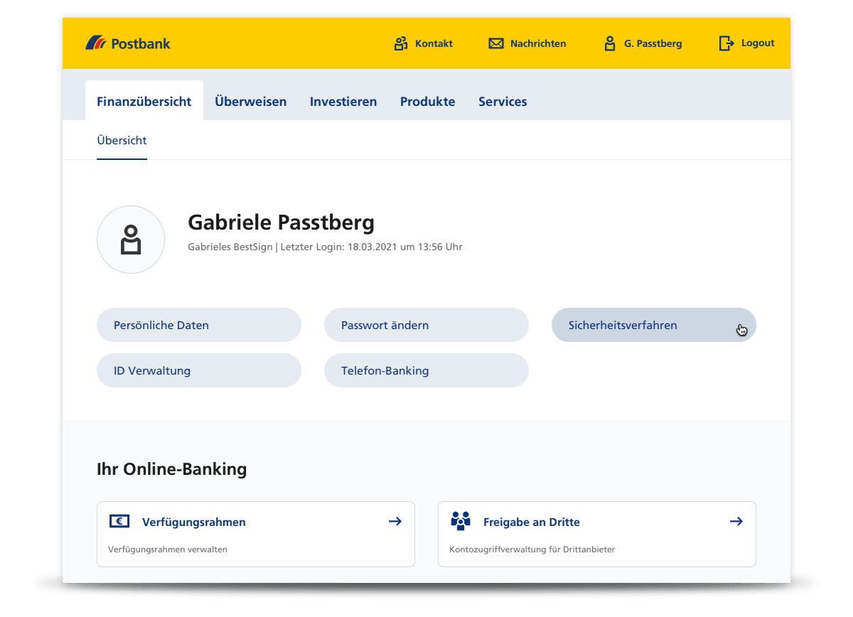
Task: Click the Kontakt people icon
Action: (401, 43)
